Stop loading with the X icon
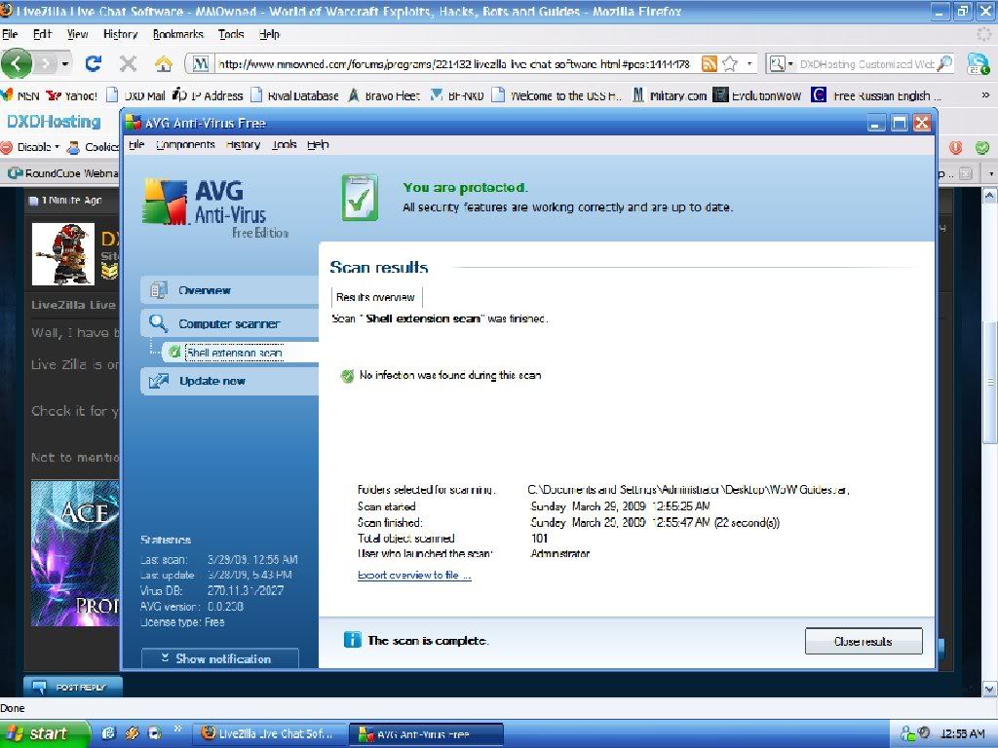Viewport: 998px width, 748px height. pyautogui.click(x=128, y=63)
